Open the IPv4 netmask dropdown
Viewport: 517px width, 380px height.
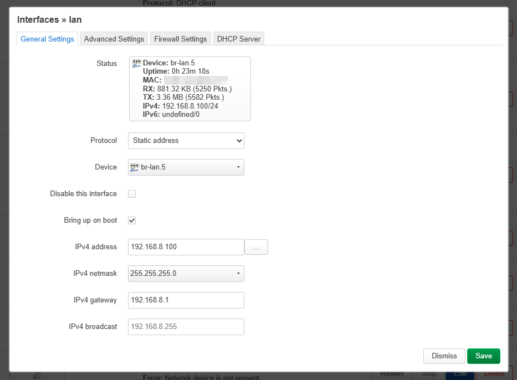click(186, 274)
